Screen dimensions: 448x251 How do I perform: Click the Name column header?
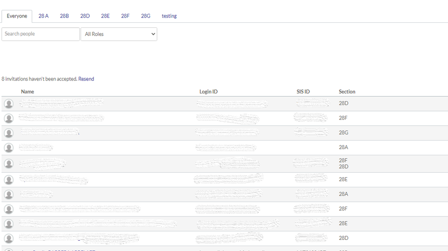click(x=27, y=92)
